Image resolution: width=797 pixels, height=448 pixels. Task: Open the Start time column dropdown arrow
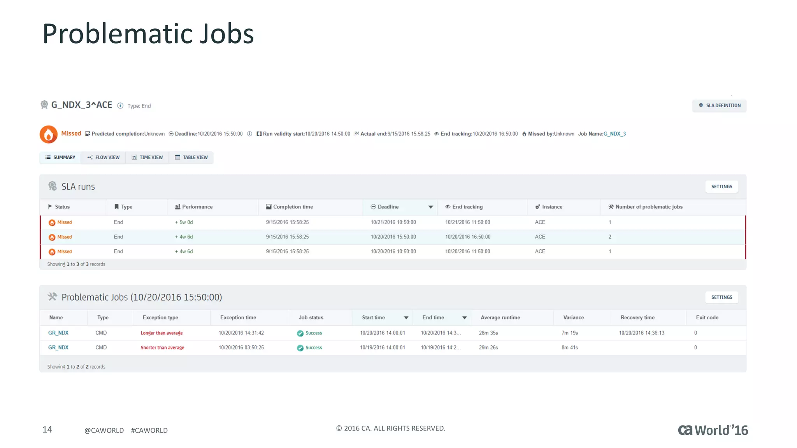(406, 318)
